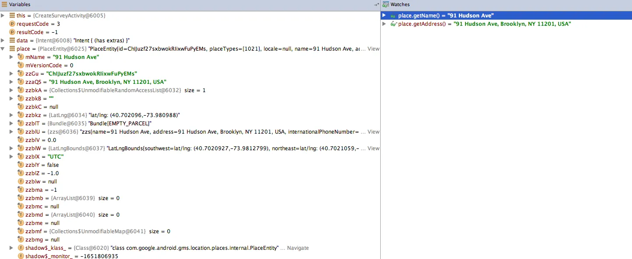Select the 'zzbmc = null' row
Viewport: 632px width, 259px height.
[x=190, y=206]
